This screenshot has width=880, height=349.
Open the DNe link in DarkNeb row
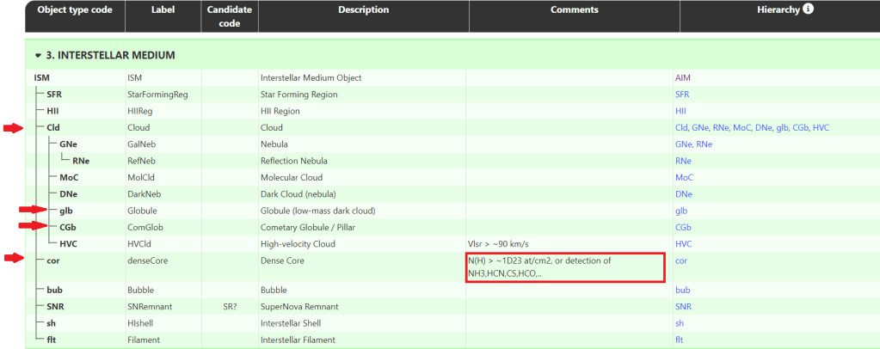click(683, 193)
